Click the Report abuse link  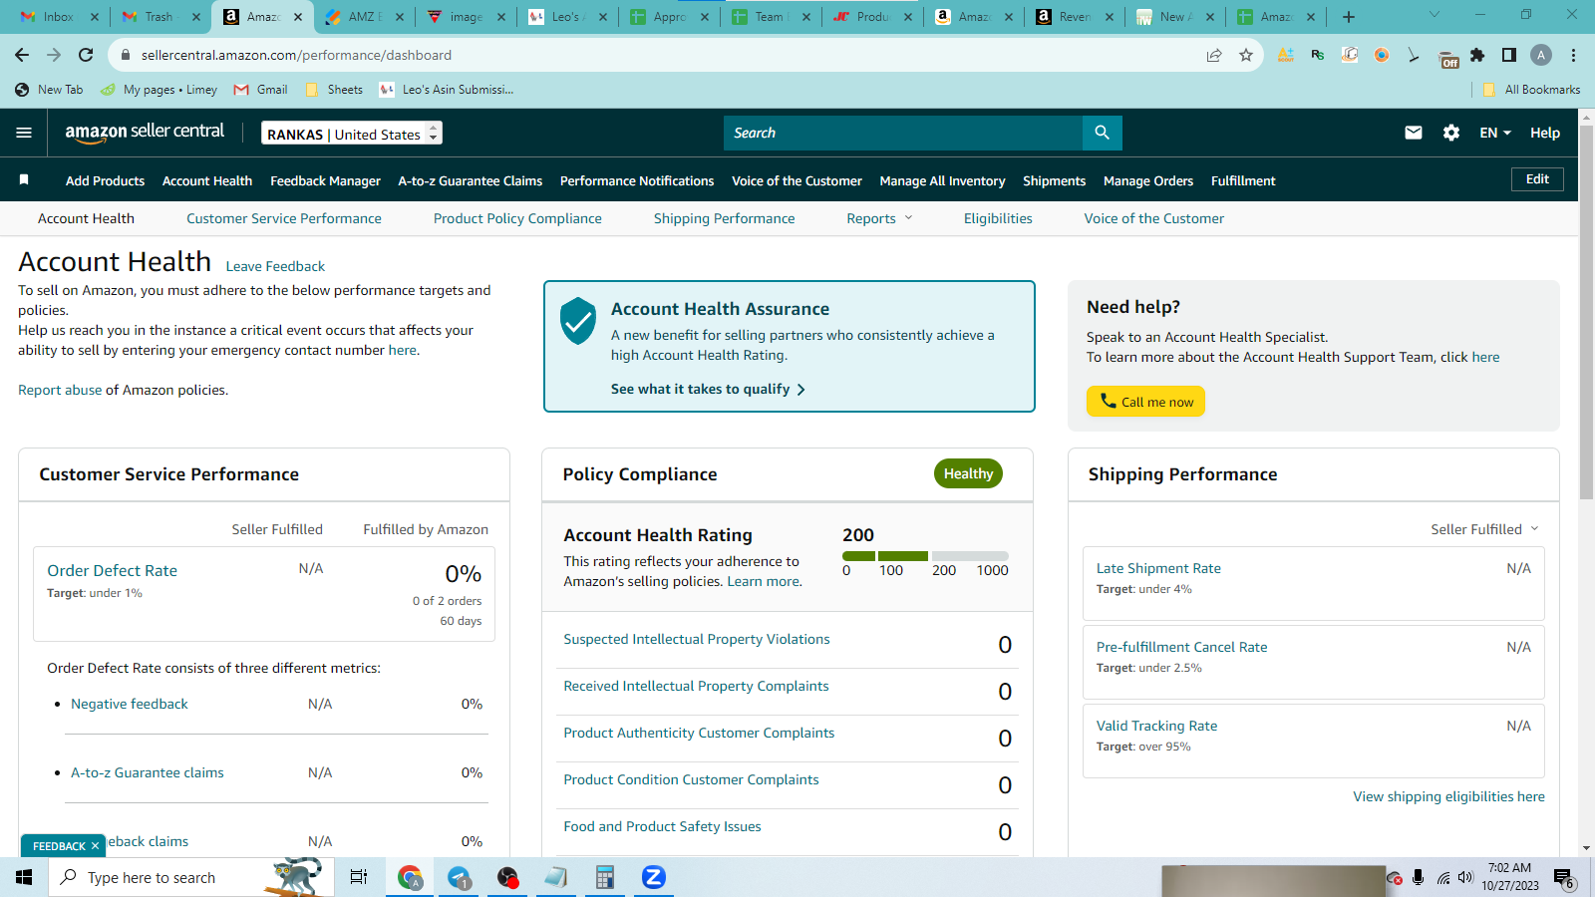[60, 390]
